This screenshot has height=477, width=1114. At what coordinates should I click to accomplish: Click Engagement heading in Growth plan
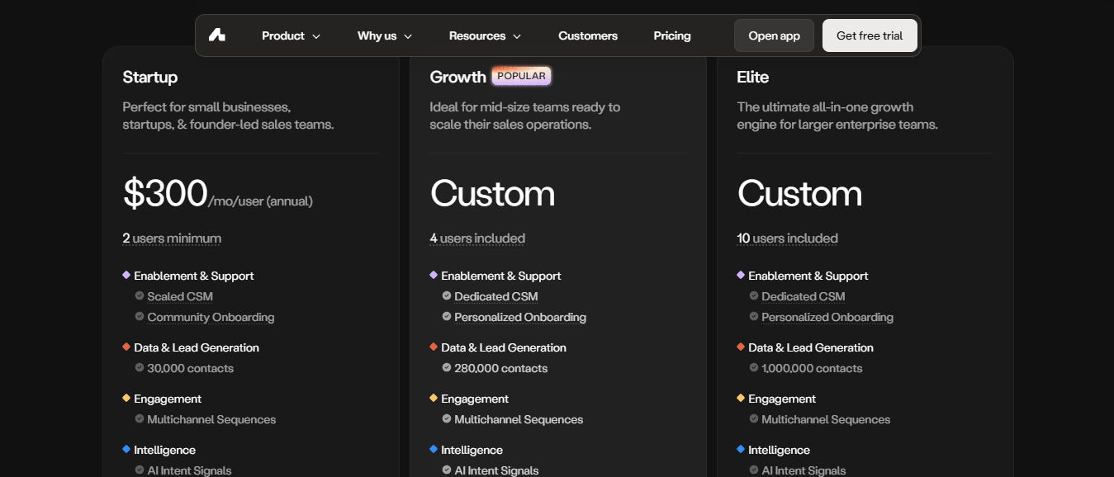[x=475, y=399]
